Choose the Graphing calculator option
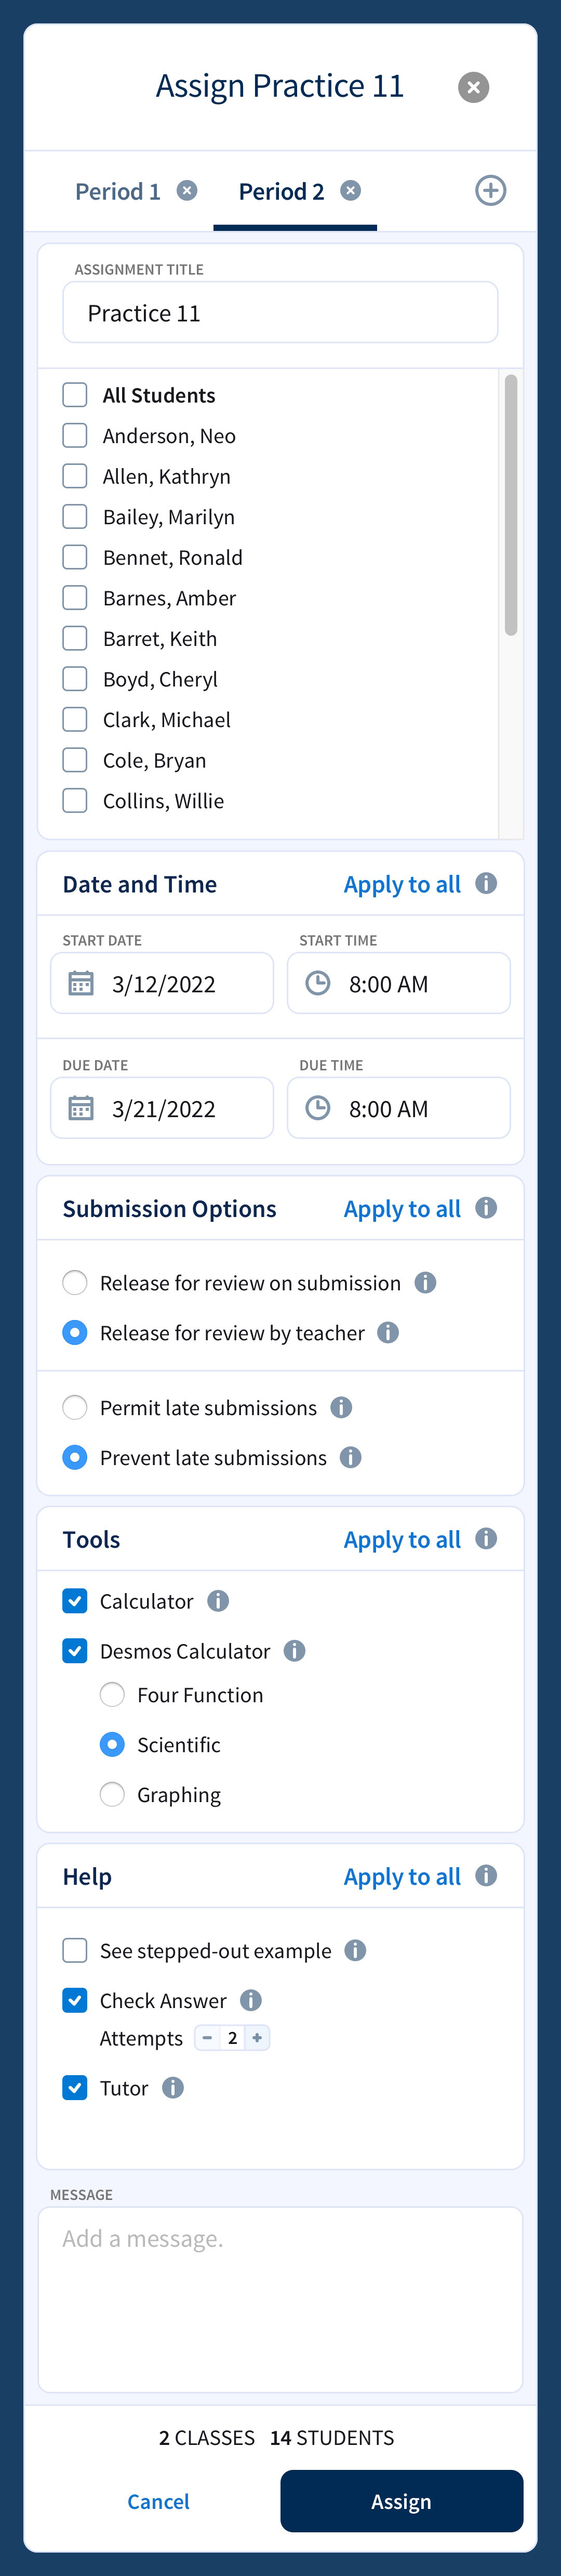Screen dimensions: 561x2576 pos(112,1794)
